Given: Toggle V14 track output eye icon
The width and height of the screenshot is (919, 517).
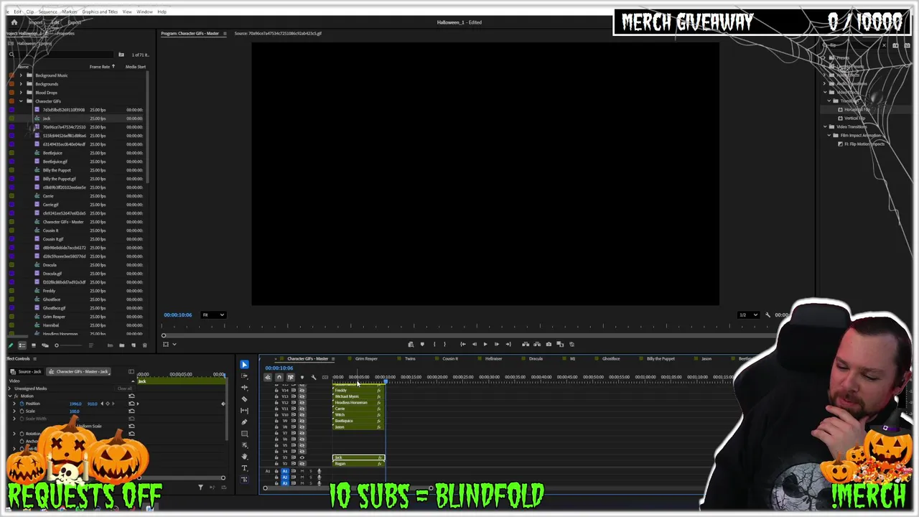Looking at the screenshot, I should pyautogui.click(x=302, y=391).
